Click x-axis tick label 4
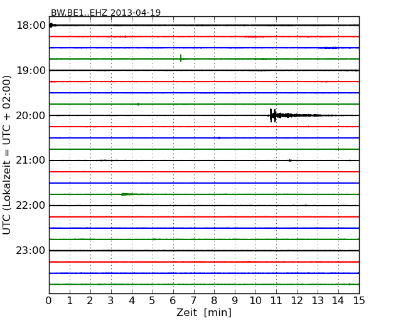Screen dimensions: 408x326 point(132,301)
